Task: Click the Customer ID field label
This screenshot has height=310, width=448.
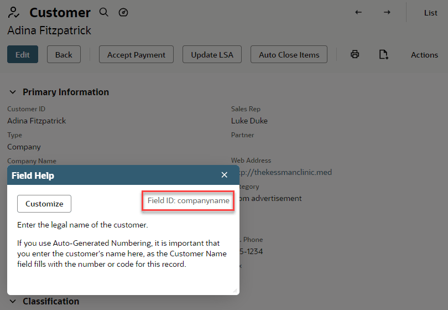Action: pos(27,109)
